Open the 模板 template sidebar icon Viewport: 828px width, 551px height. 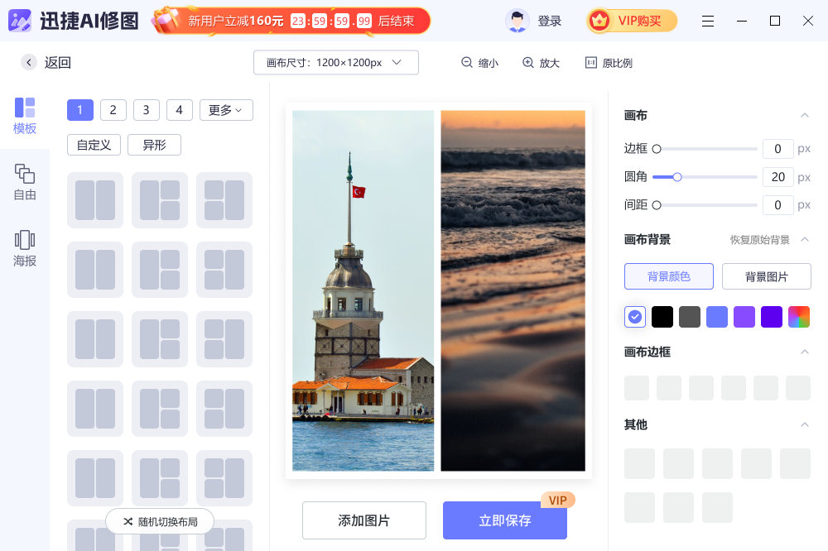(25, 108)
